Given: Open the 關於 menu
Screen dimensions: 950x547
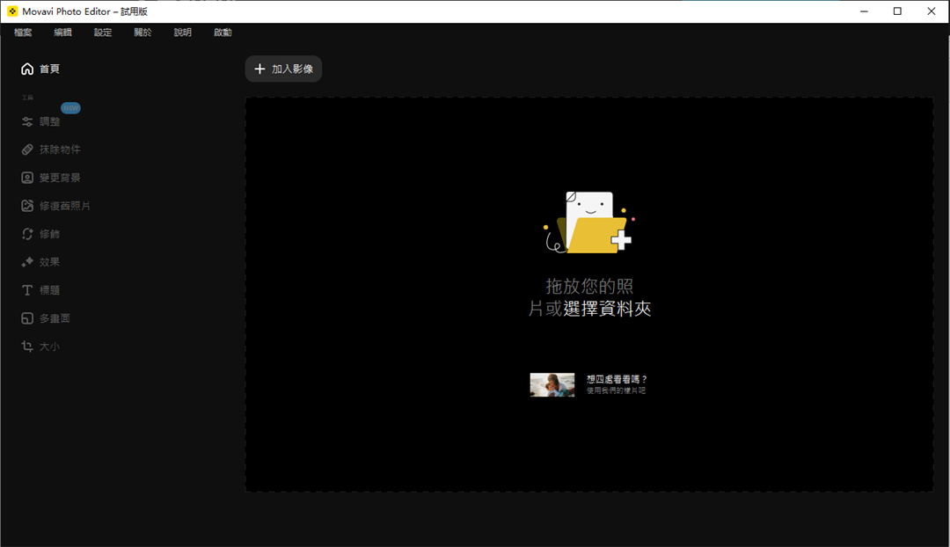Looking at the screenshot, I should [142, 33].
